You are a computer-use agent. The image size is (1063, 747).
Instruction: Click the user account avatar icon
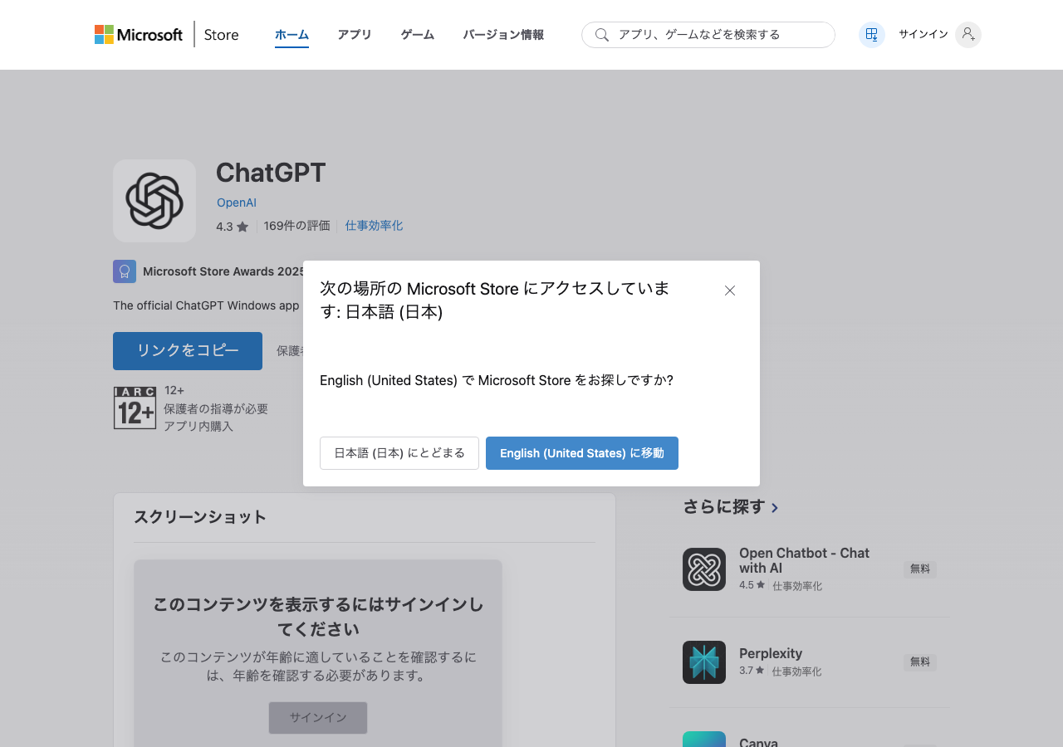point(967,35)
